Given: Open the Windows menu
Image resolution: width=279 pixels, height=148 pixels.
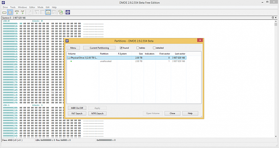Looking at the screenshot, I should click(22, 7).
